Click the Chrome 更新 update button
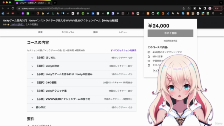Viewport: 224px width, 126px height. 218,8
